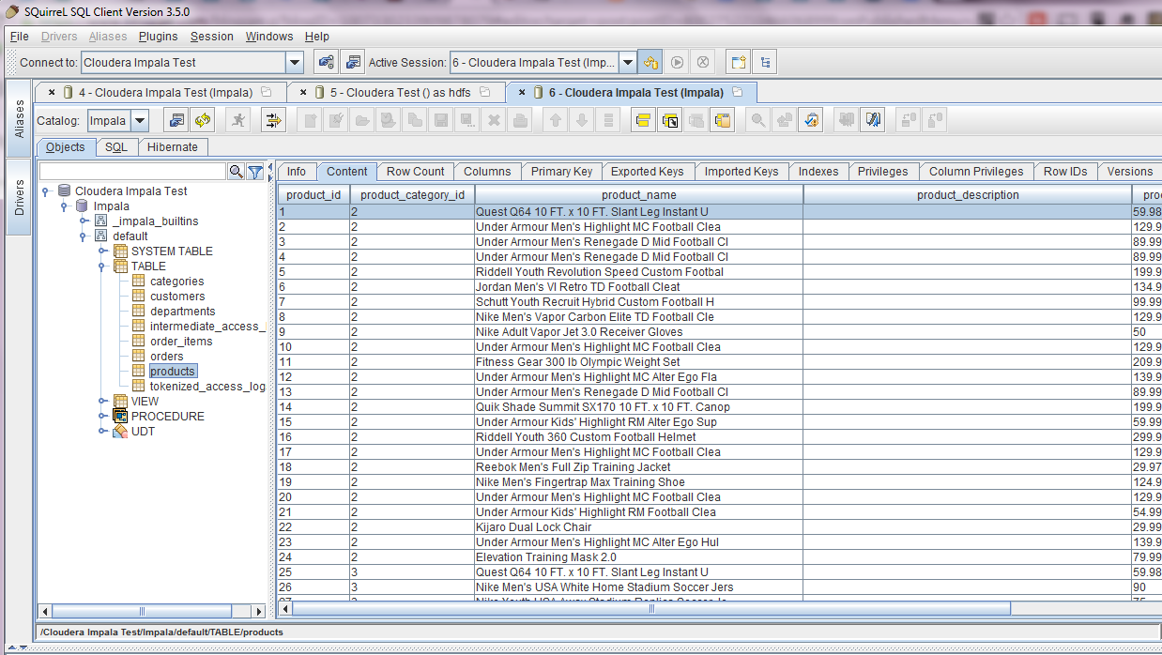Viewport: 1162px width, 655px height.
Task: Open the Connect to alias dropdown
Action: coord(295,63)
